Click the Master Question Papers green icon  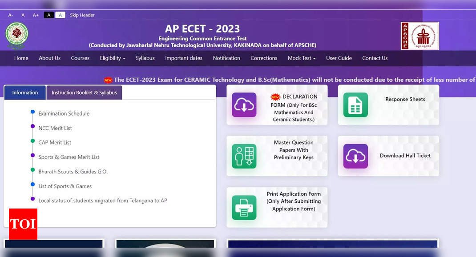244,156
